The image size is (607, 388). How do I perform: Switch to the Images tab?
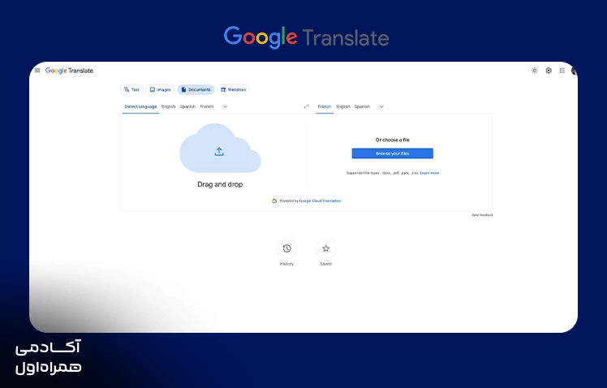(x=160, y=89)
